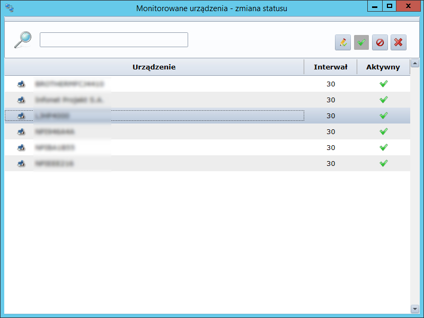Screen dimensions: 424x318
Task: Open the application icon menu in the title bar
Action: [x=9, y=7]
